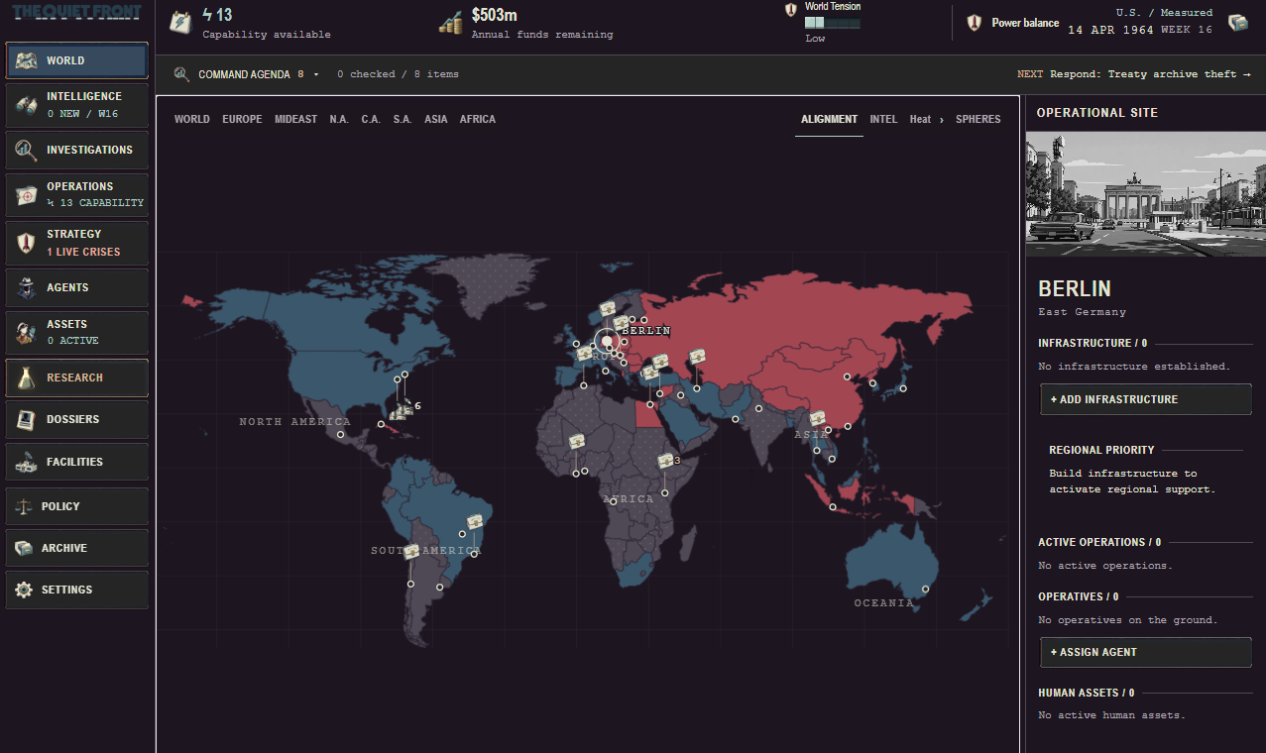Open the Policy scales icon

[24, 506]
